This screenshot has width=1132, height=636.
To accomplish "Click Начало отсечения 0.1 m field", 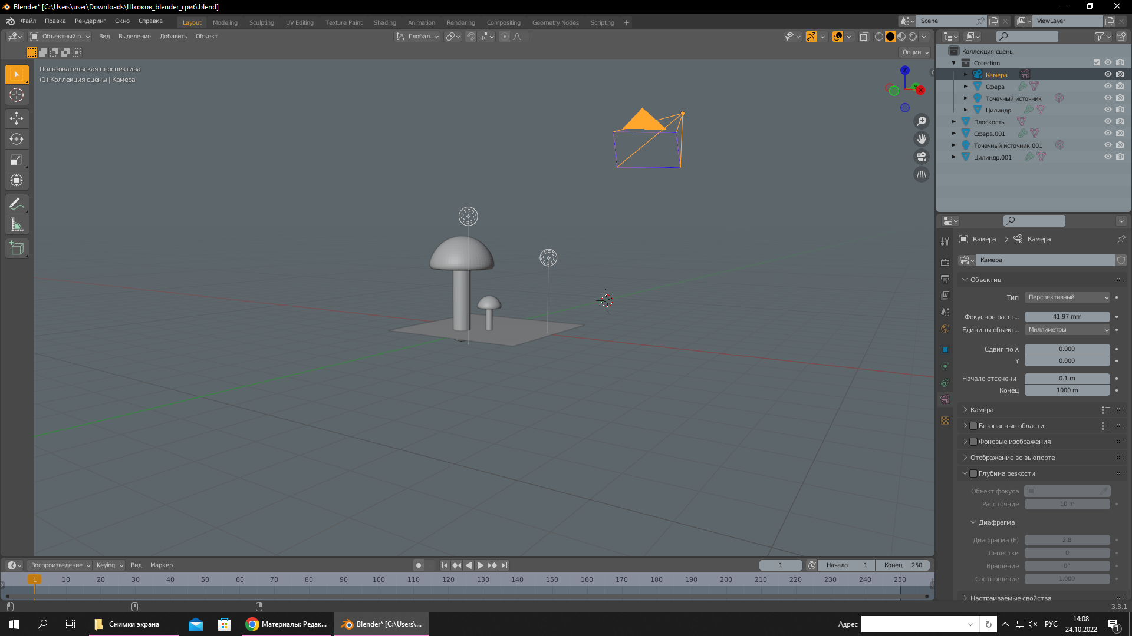I will coord(1067,379).
